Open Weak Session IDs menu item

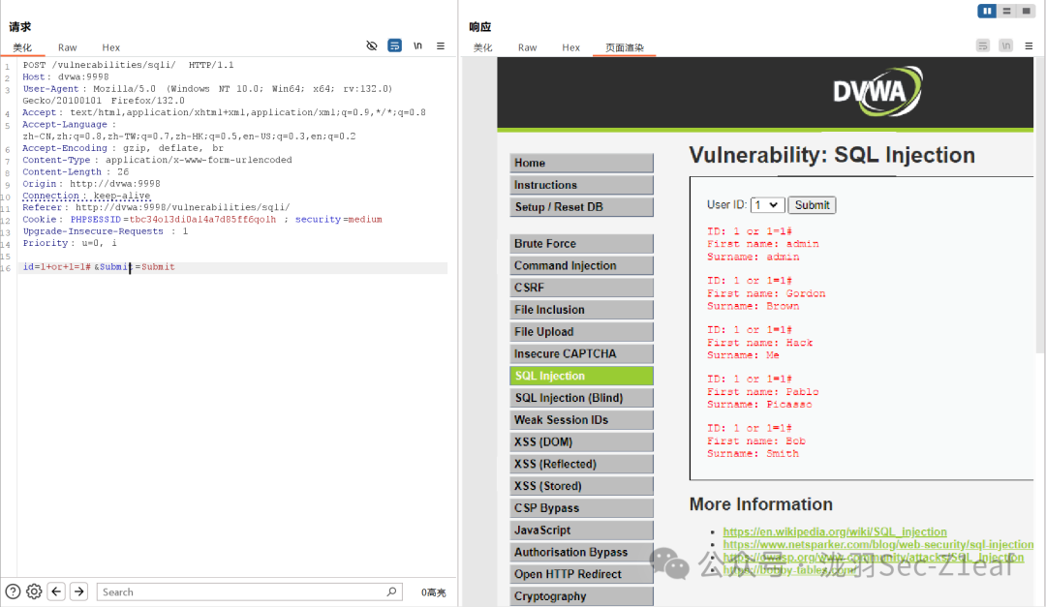coord(581,419)
